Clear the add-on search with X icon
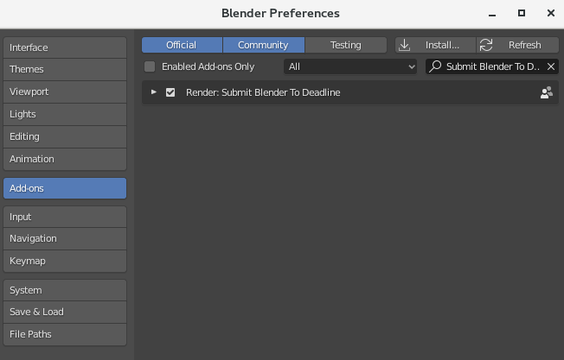564x360 pixels. 551,66
